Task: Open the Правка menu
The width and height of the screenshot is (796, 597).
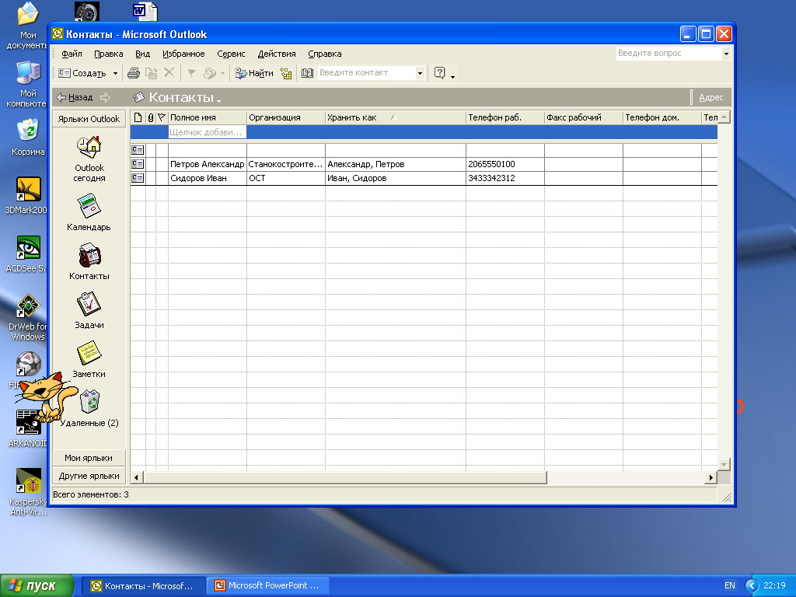Action: click(x=109, y=54)
